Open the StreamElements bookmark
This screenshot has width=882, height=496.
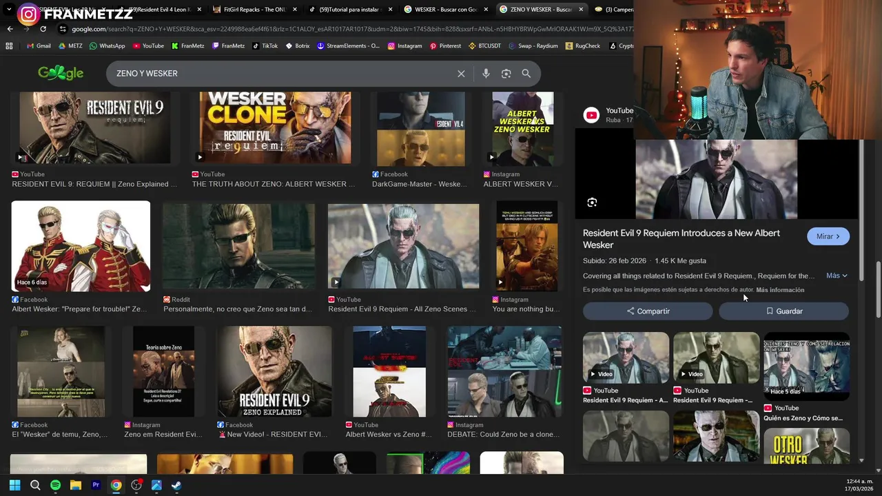pyautogui.click(x=348, y=46)
